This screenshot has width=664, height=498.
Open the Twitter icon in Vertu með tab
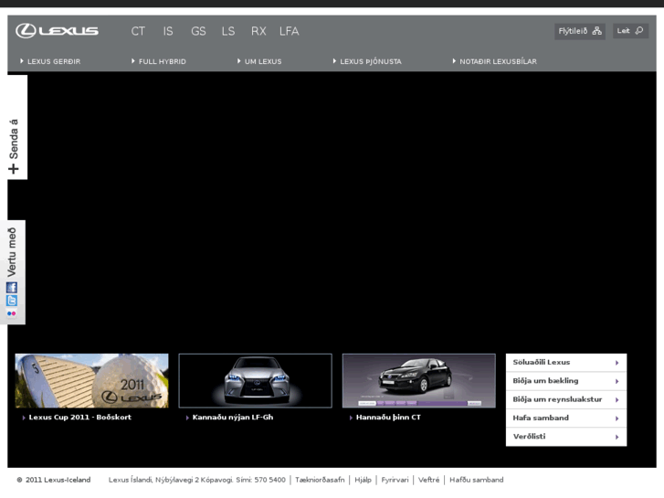click(x=12, y=301)
